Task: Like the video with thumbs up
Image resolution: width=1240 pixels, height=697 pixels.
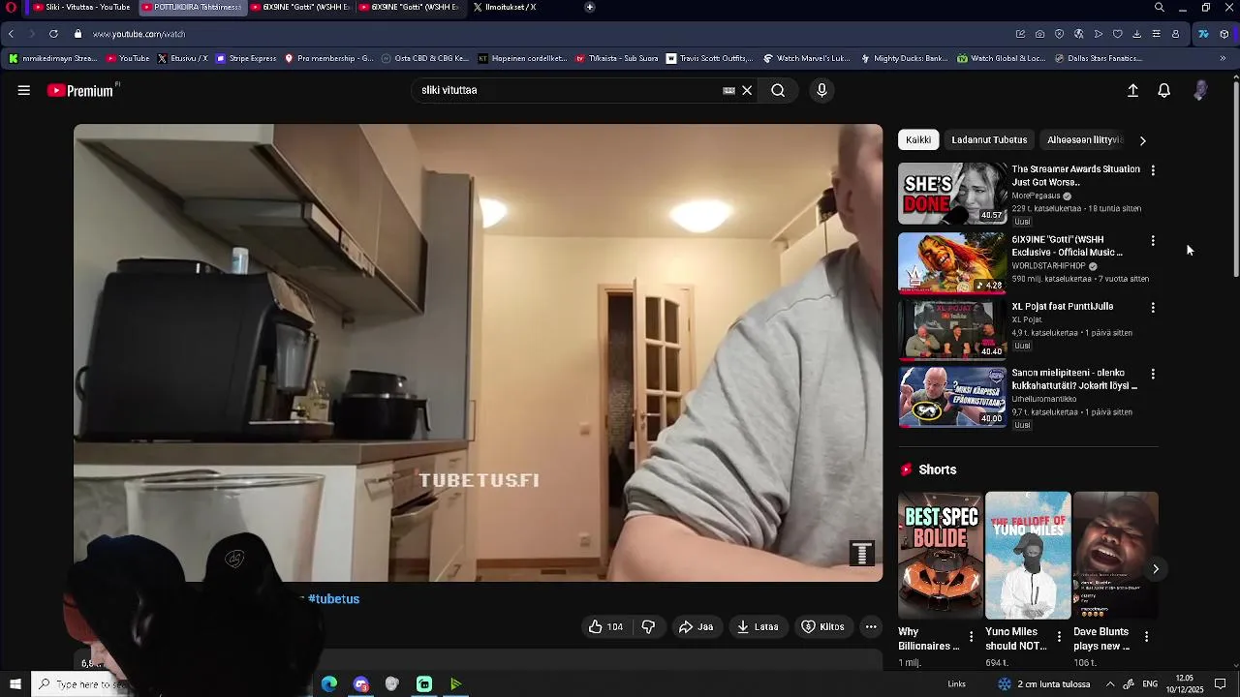Action: [x=605, y=626]
